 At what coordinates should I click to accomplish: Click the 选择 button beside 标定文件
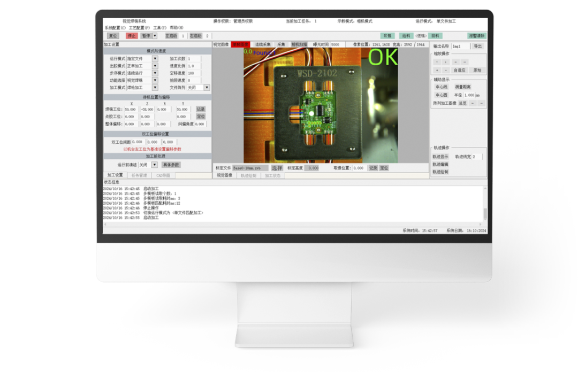click(277, 168)
